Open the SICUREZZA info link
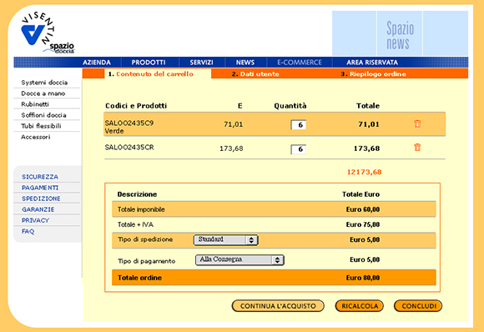 (40, 177)
